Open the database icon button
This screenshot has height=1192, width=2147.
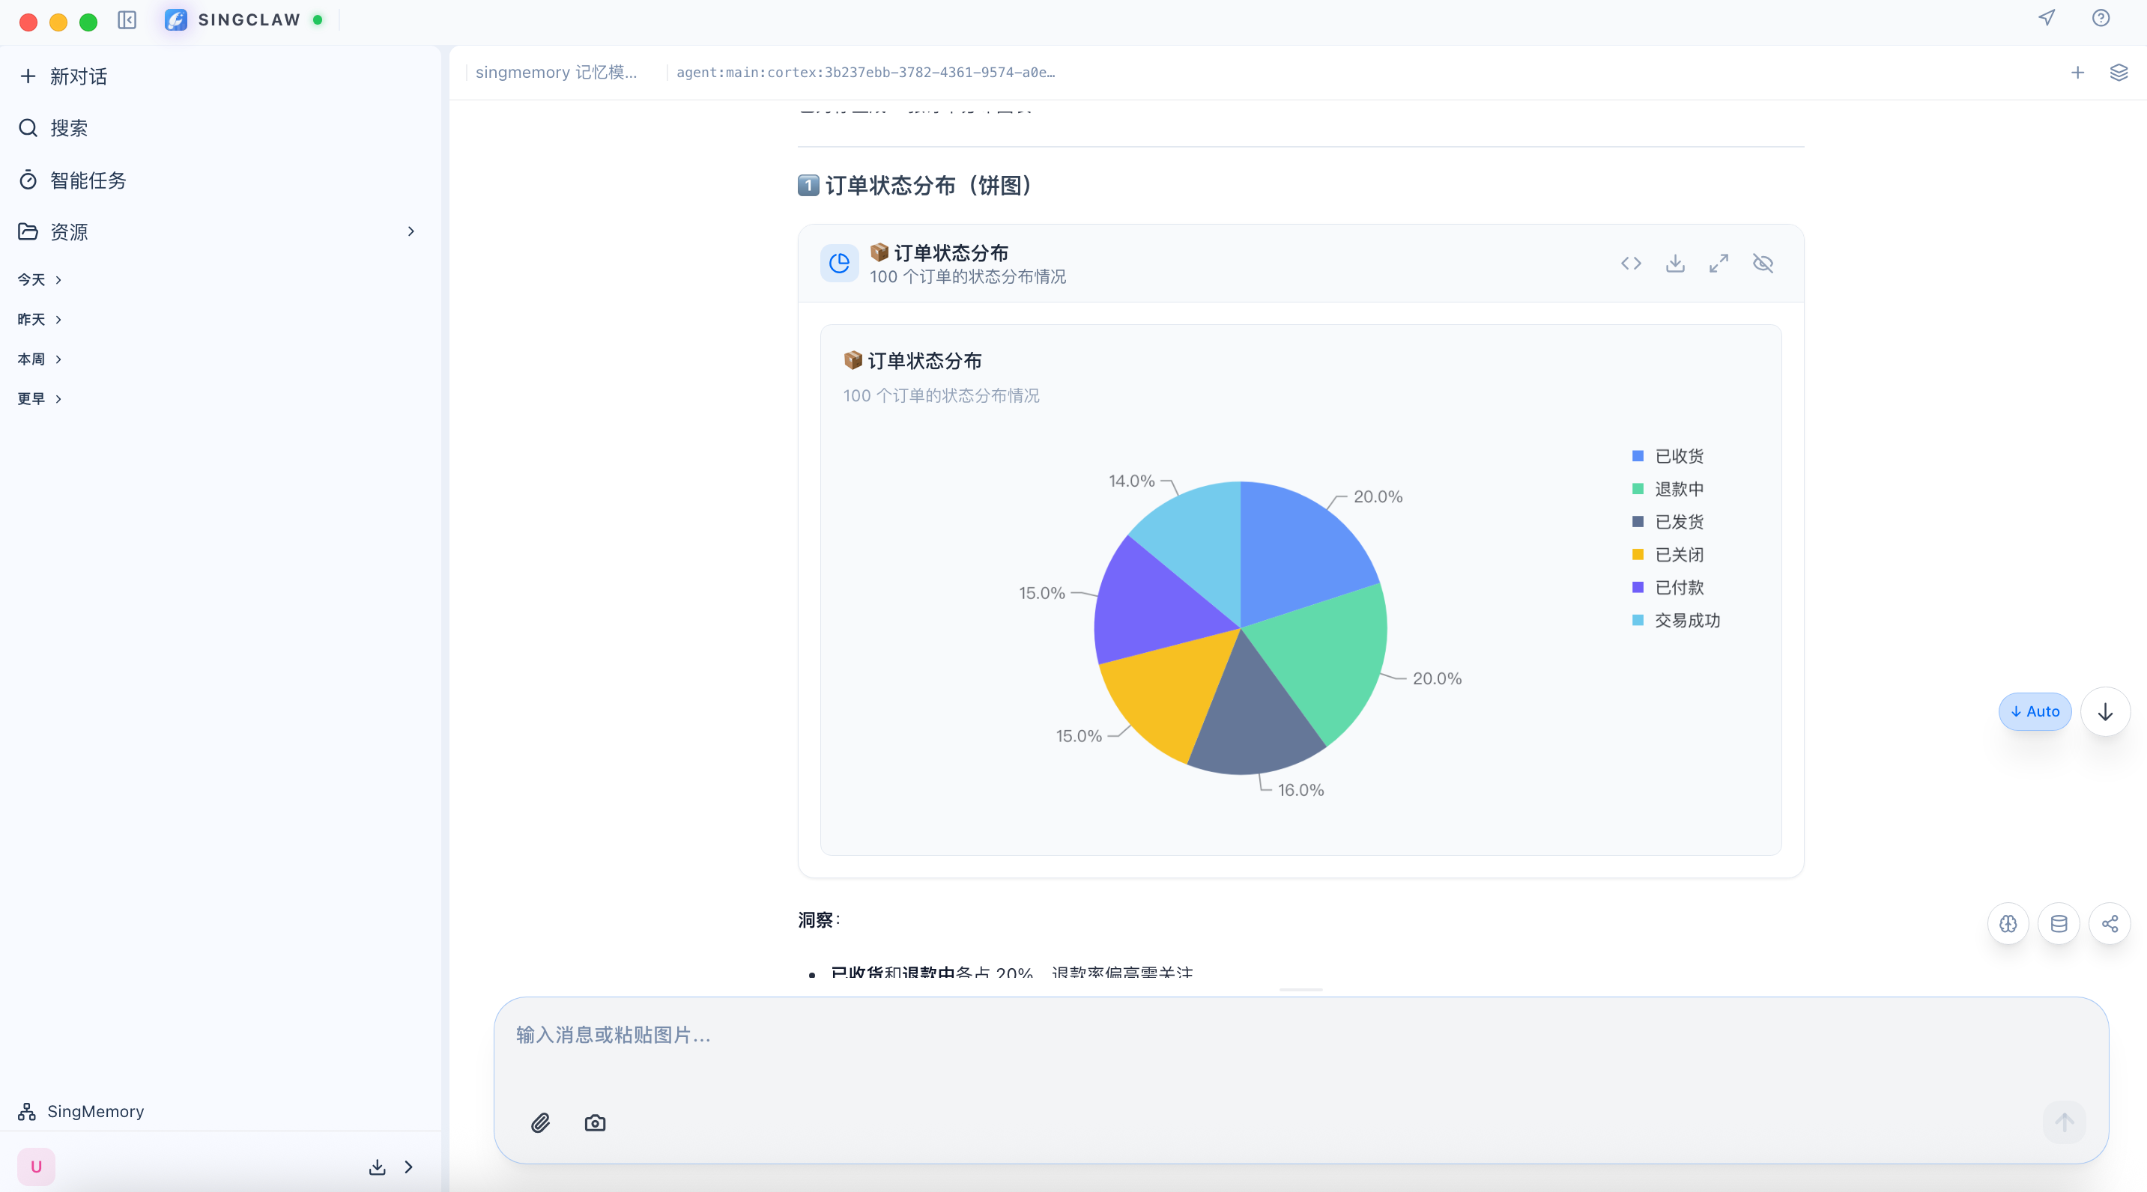tap(2059, 924)
